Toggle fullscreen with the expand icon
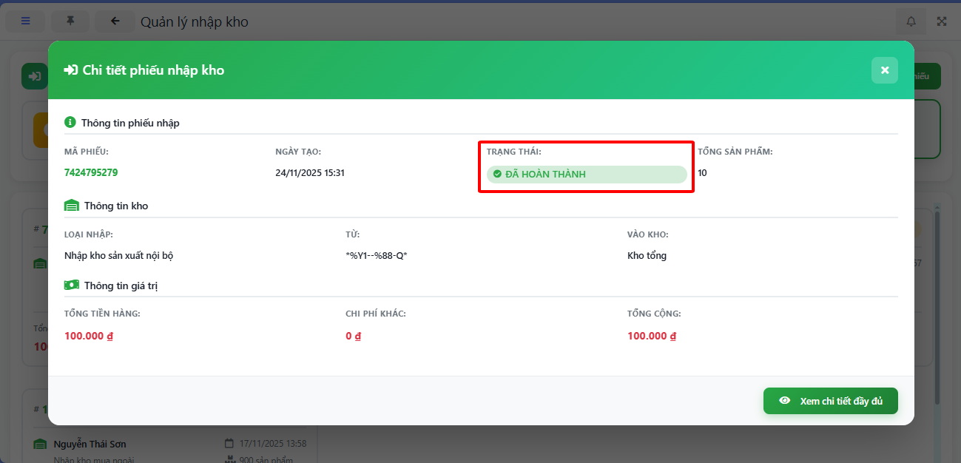Viewport: 961px width, 463px height. click(942, 21)
